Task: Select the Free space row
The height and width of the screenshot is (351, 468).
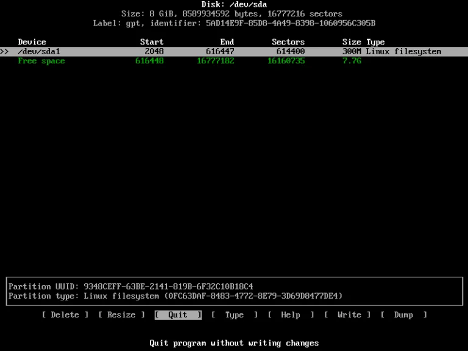Action: pos(190,61)
